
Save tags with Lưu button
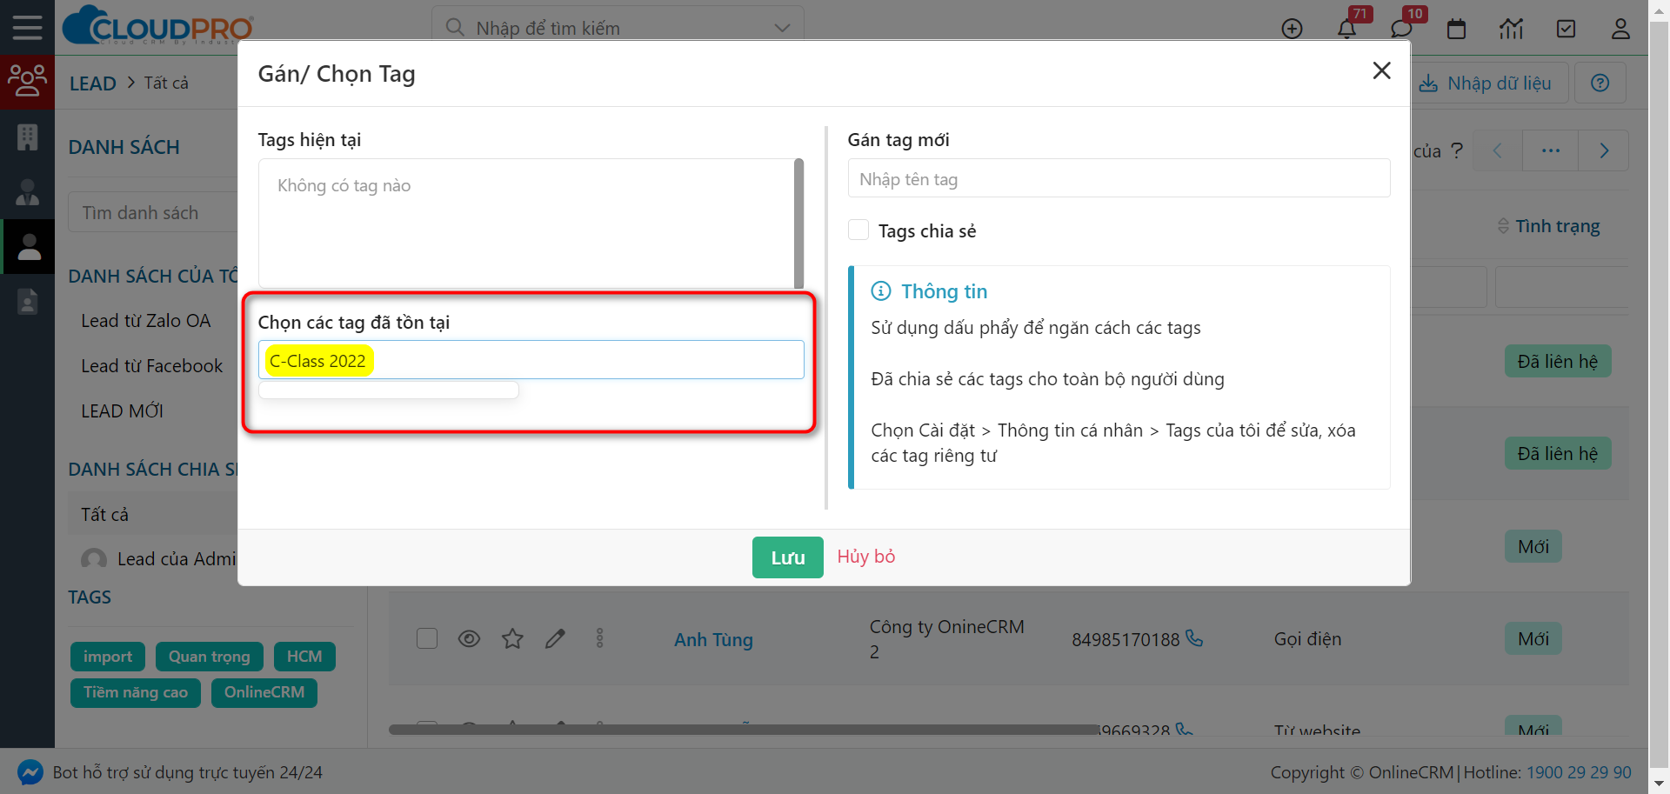[787, 557]
